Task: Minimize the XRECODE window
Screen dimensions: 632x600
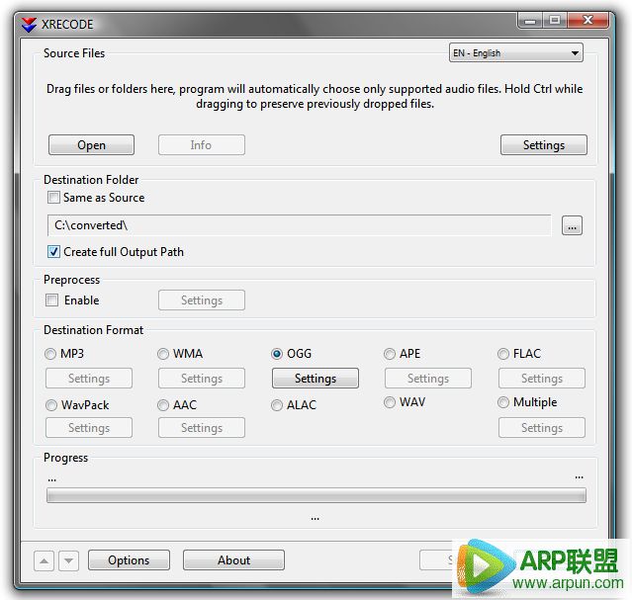Action: point(530,20)
